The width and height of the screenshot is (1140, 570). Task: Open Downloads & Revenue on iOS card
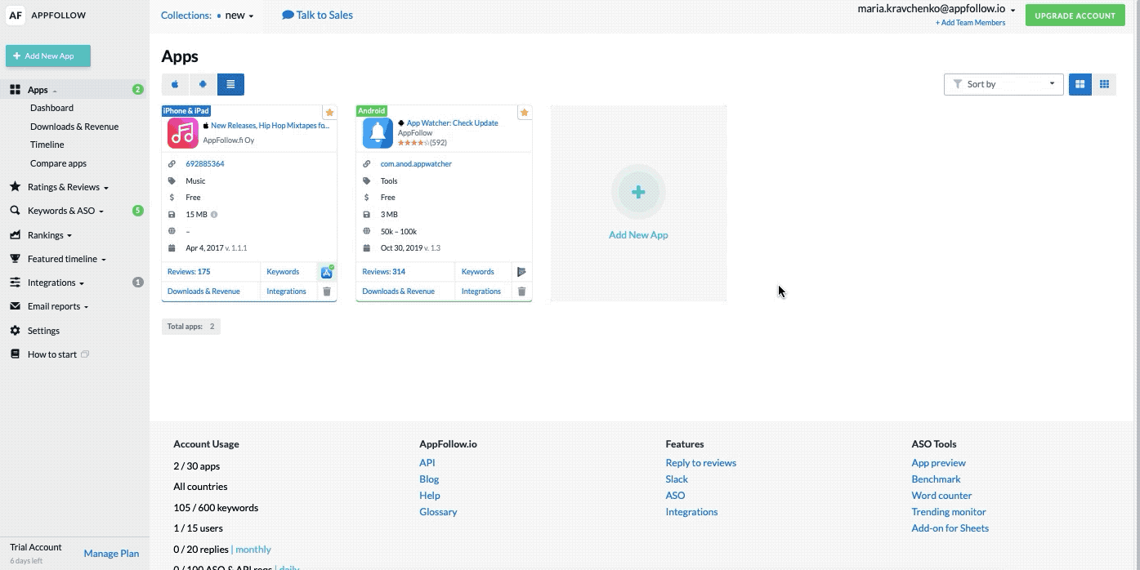pos(203,292)
